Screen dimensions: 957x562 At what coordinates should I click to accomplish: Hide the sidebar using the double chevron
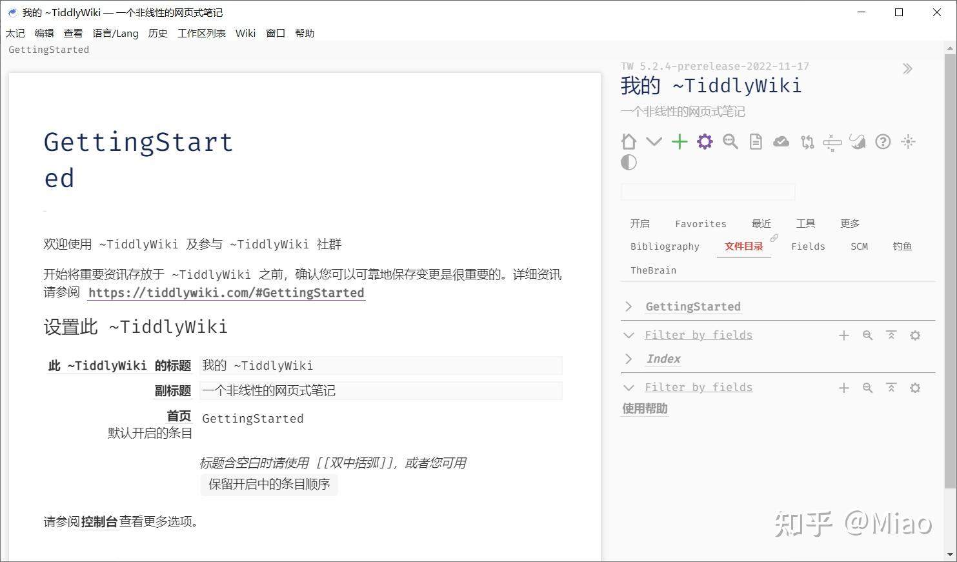(908, 67)
